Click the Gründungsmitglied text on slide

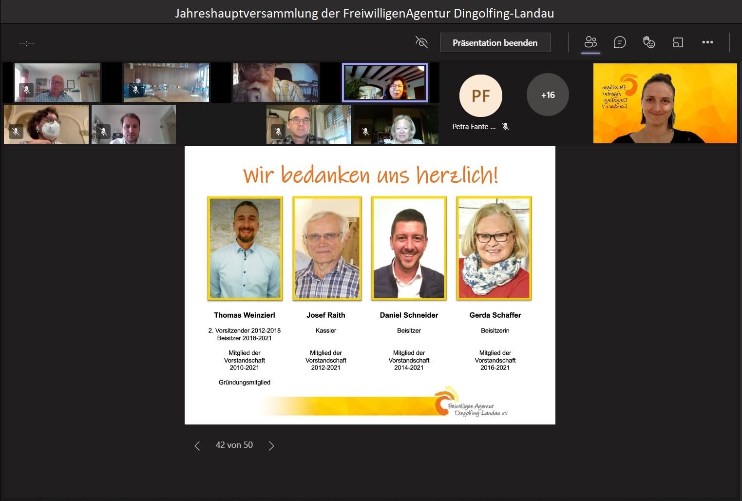point(245,383)
